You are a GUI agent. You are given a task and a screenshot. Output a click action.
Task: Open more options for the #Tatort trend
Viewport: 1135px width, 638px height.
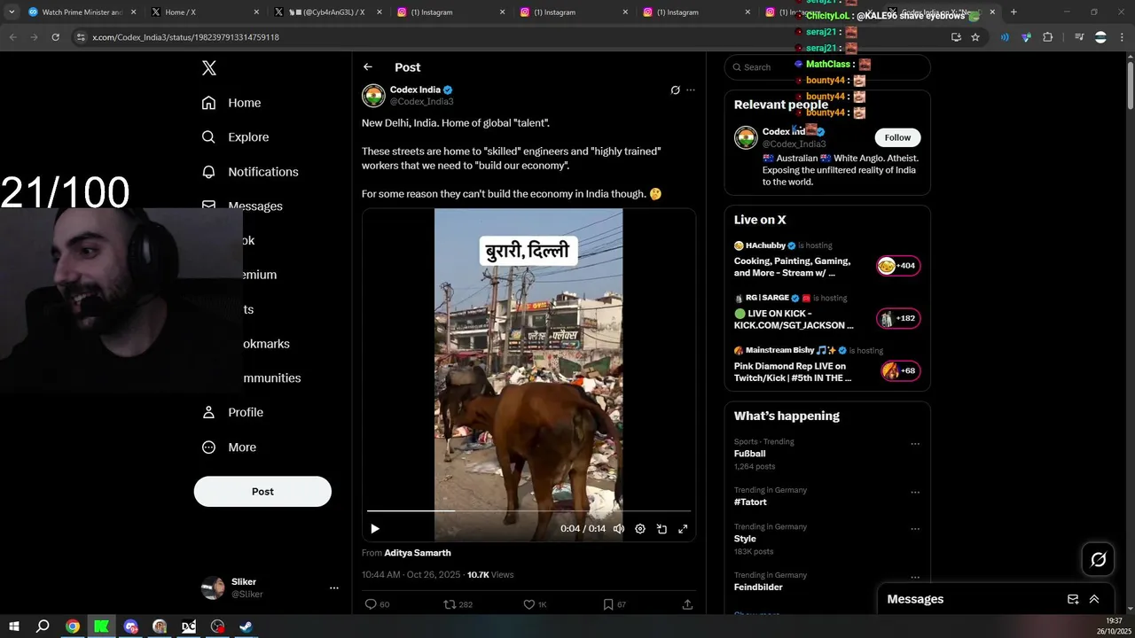pos(915,493)
